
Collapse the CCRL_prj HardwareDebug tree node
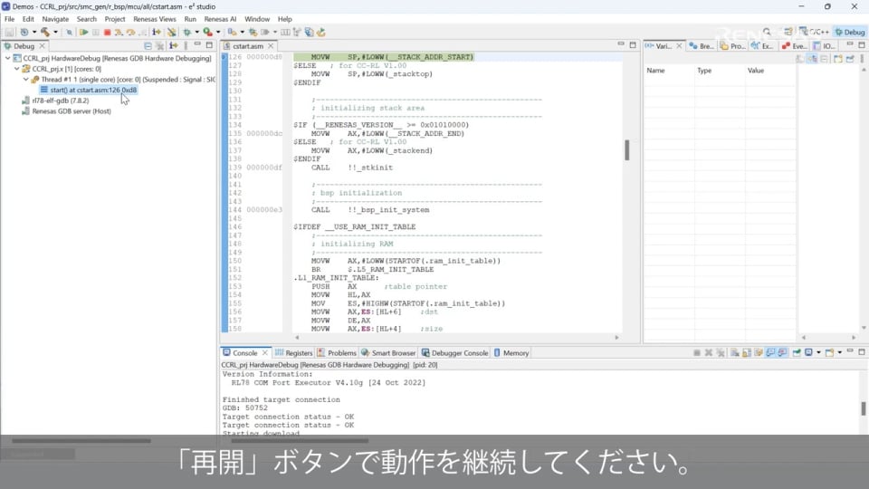click(8, 58)
